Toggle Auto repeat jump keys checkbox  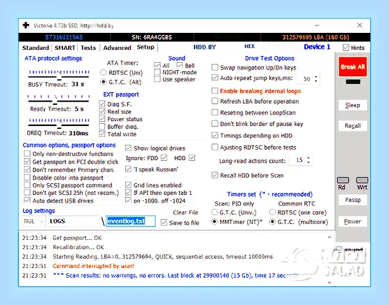point(215,78)
